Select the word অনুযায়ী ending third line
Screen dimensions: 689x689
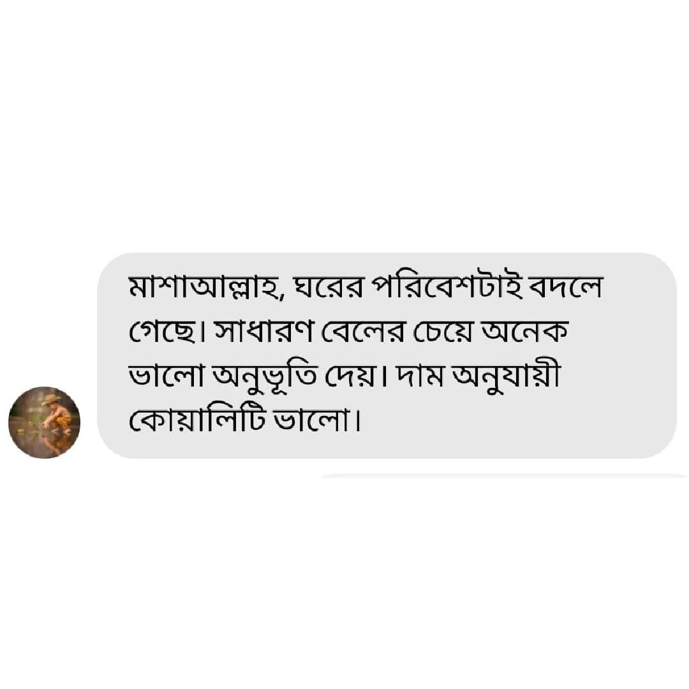tap(507, 377)
